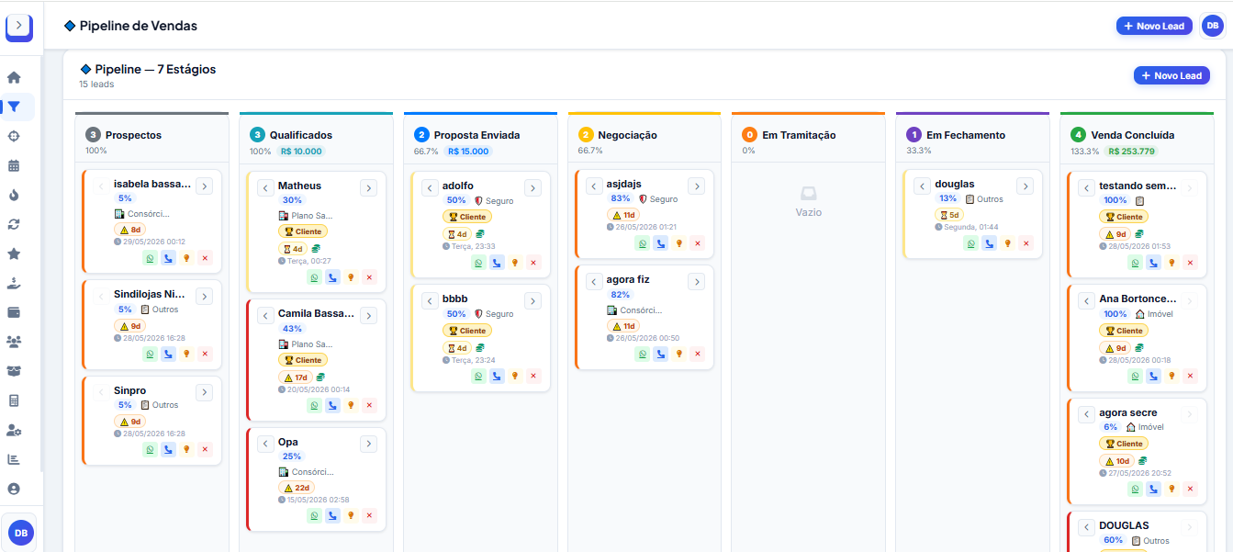This screenshot has width=1233, height=552.
Task: Click red X icon on testando sem card
Action: (1190, 263)
